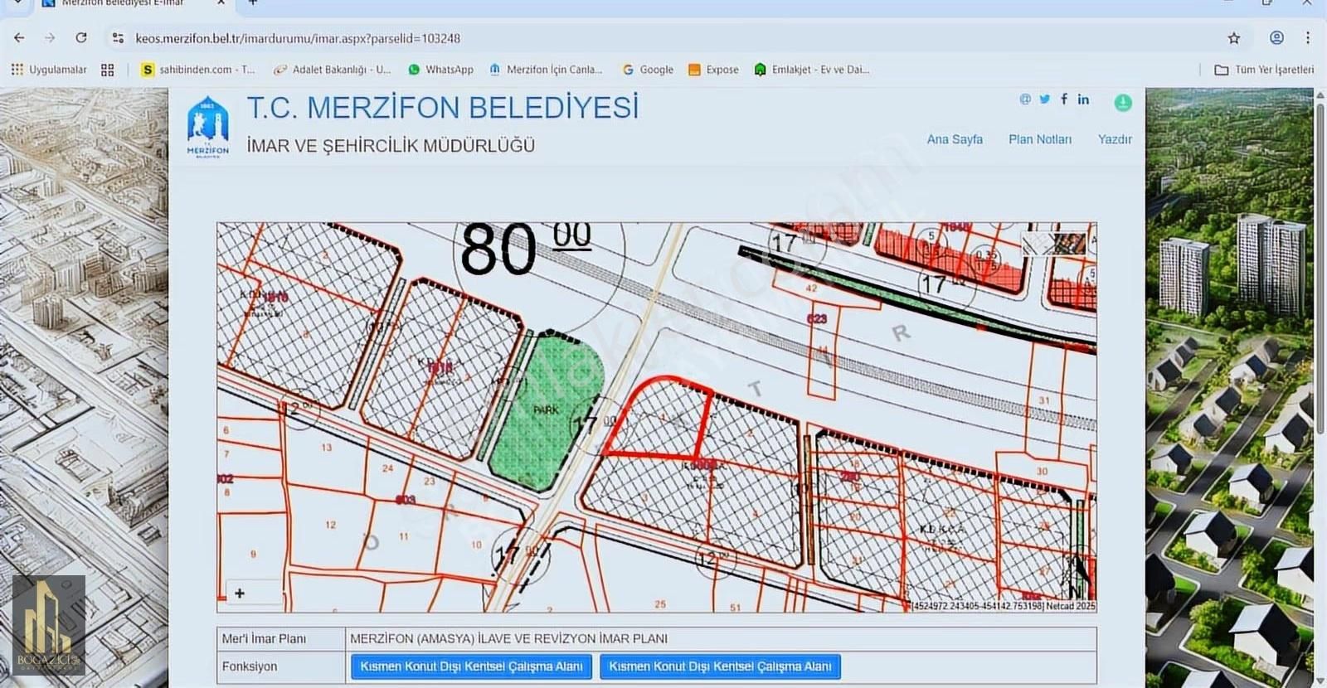Open the Expose bookmark
This screenshot has height=688, width=1327.
coord(713,70)
